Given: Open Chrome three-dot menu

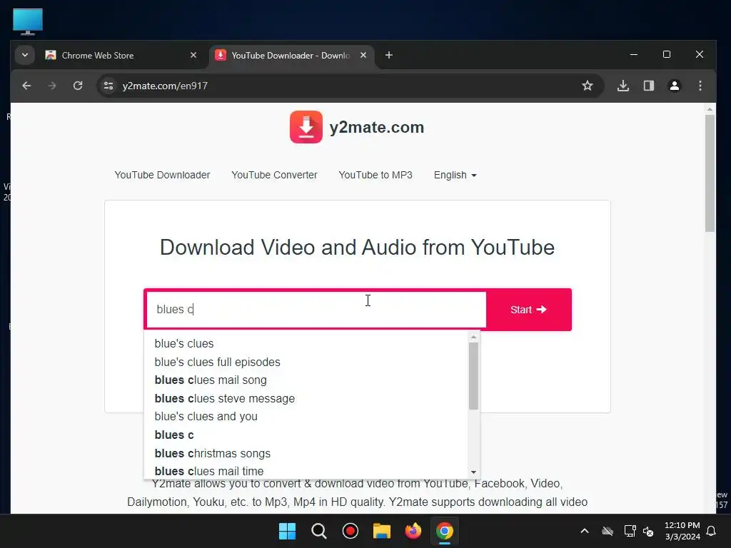Looking at the screenshot, I should pos(700,86).
